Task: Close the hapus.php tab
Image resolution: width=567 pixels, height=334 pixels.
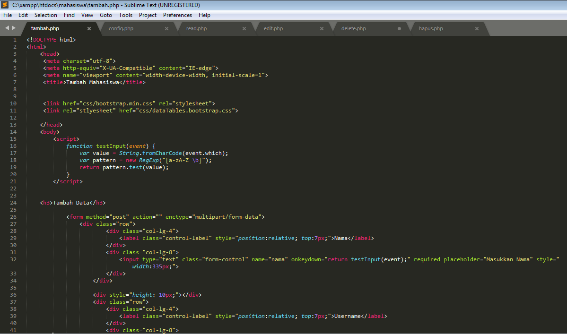Action: coord(477,28)
